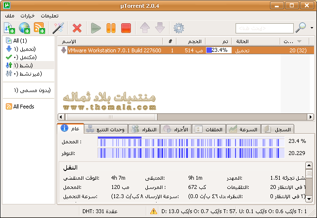Select the بدون مسمى (No Label) item
Image resolution: width=317 pixels, height=218 pixels.
click(x=32, y=90)
